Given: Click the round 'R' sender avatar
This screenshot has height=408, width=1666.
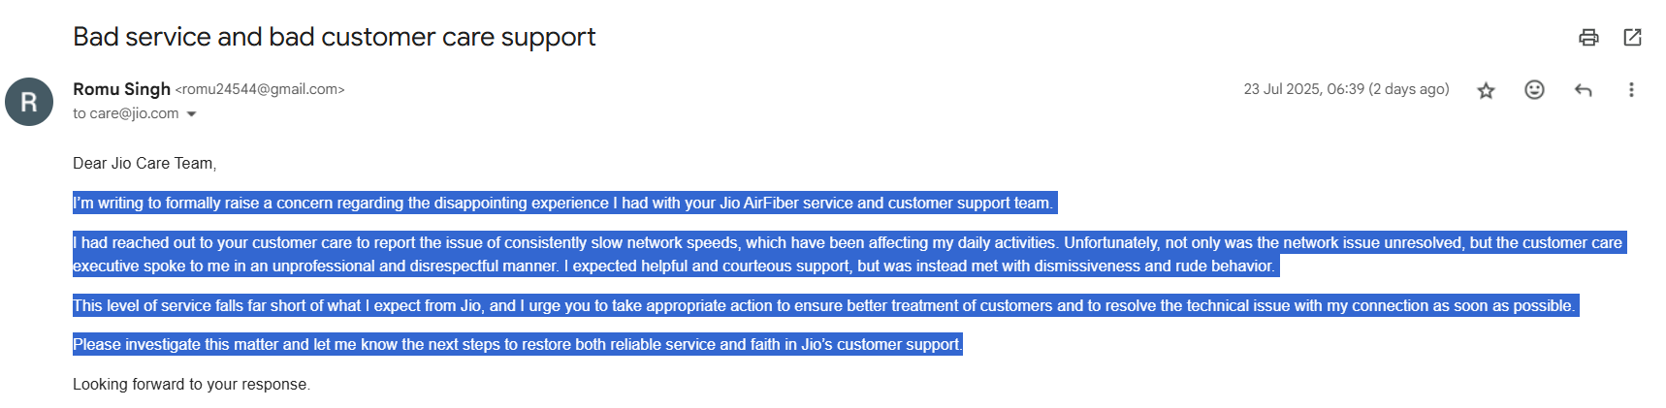Looking at the screenshot, I should coord(29,102).
